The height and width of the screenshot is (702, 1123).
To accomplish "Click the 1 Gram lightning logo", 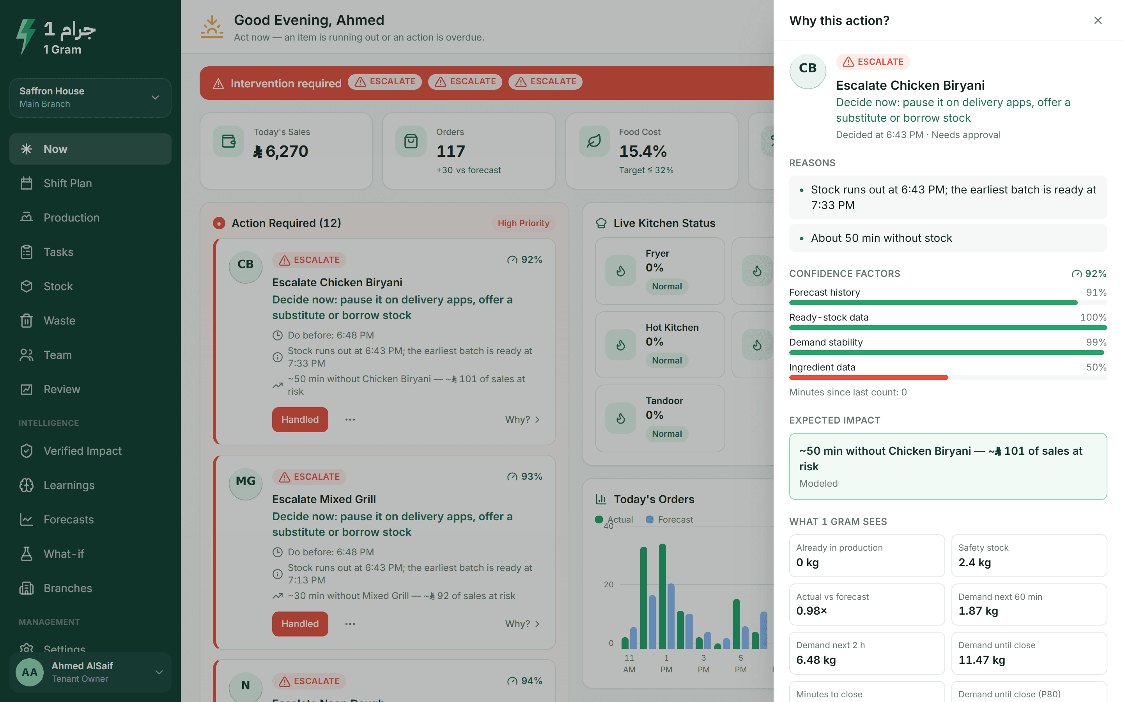I will (x=26, y=37).
